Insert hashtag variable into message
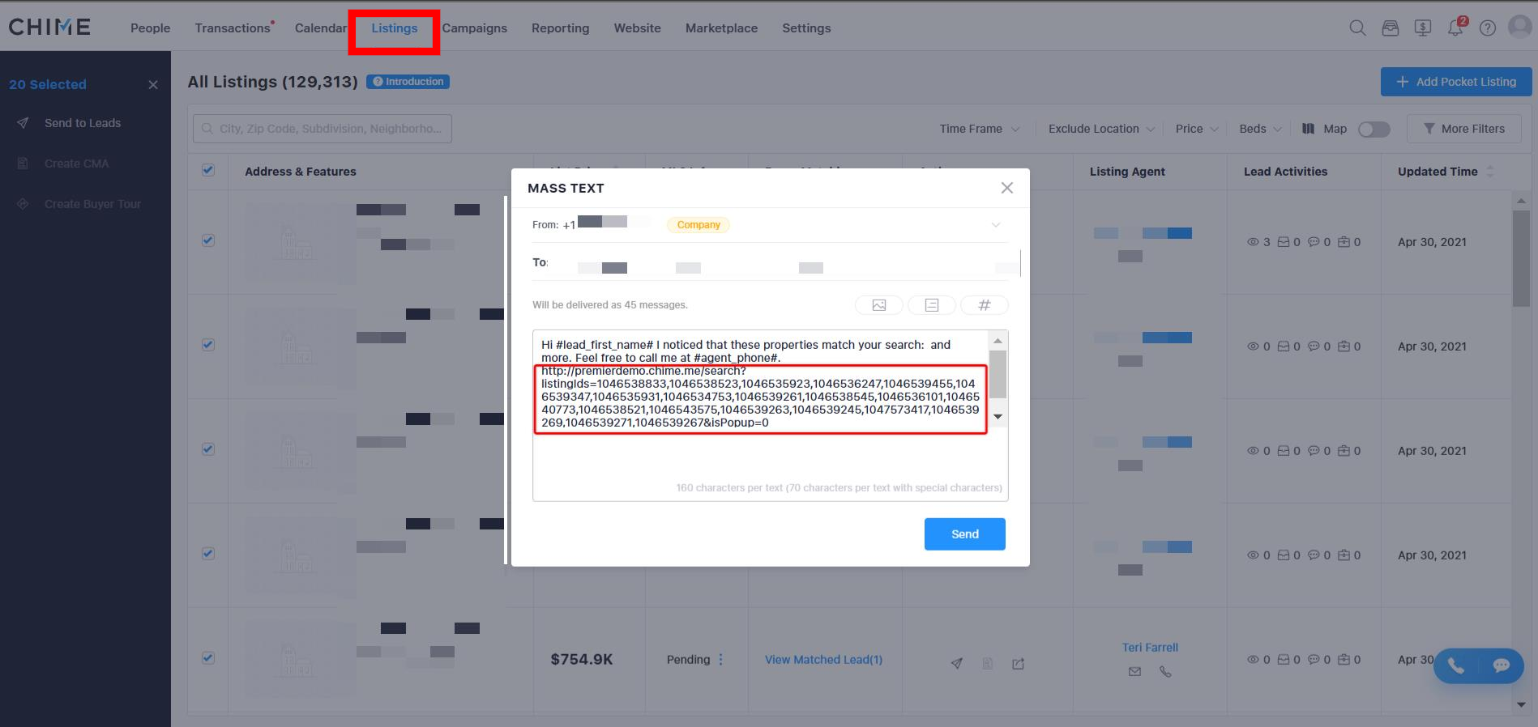The image size is (1538, 727). click(985, 305)
